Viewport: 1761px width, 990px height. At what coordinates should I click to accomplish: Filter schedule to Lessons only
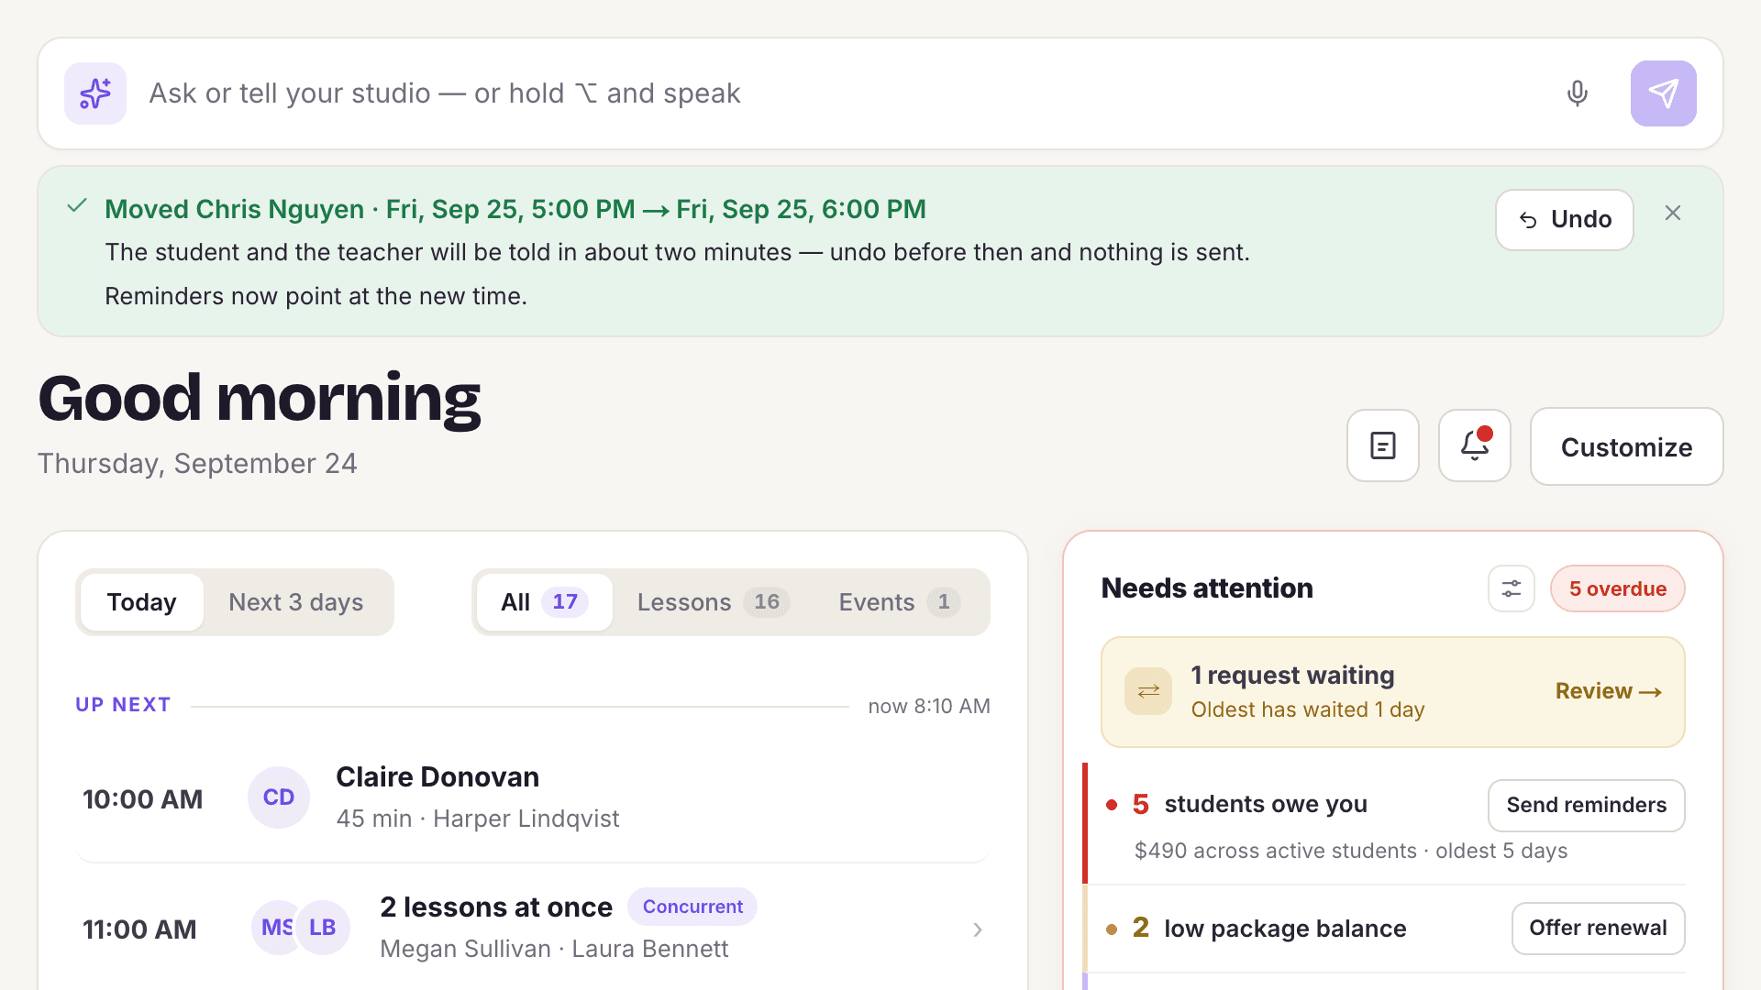[714, 602]
